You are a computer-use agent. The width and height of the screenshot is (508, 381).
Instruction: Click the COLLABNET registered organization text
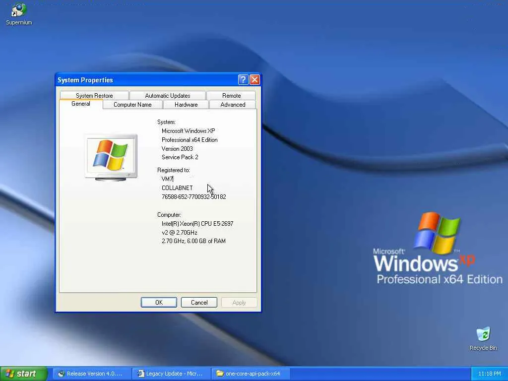[177, 188]
